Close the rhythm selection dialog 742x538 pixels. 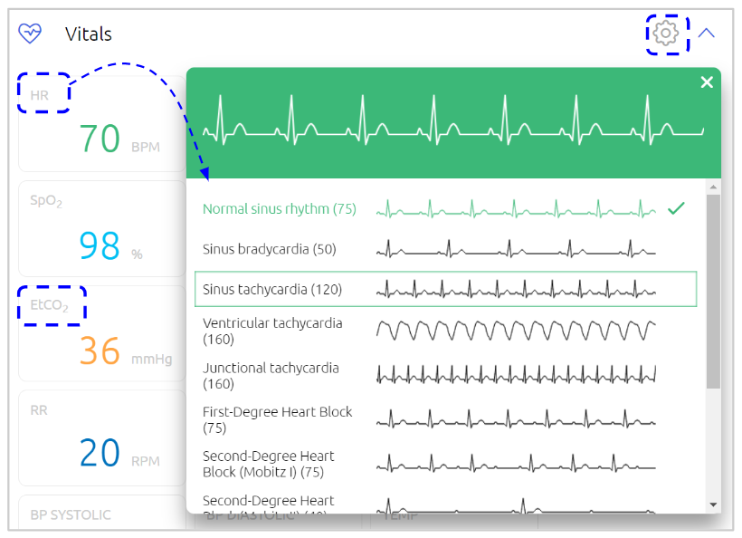pyautogui.click(x=707, y=82)
